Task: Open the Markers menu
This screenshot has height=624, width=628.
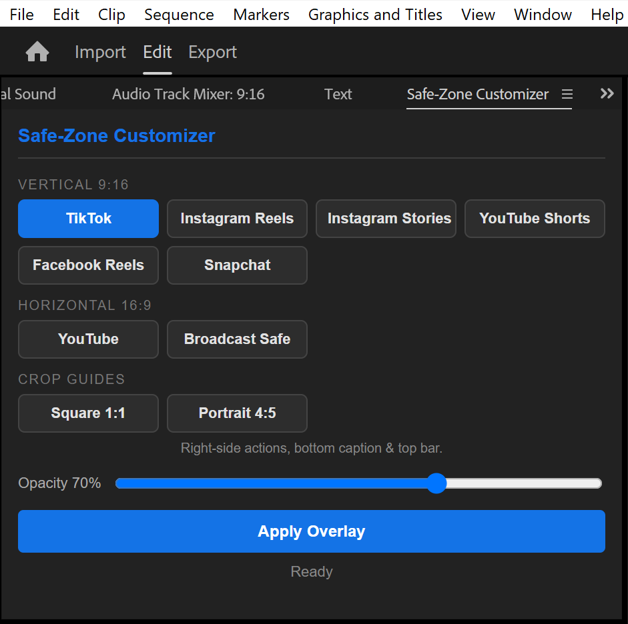Action: tap(261, 15)
